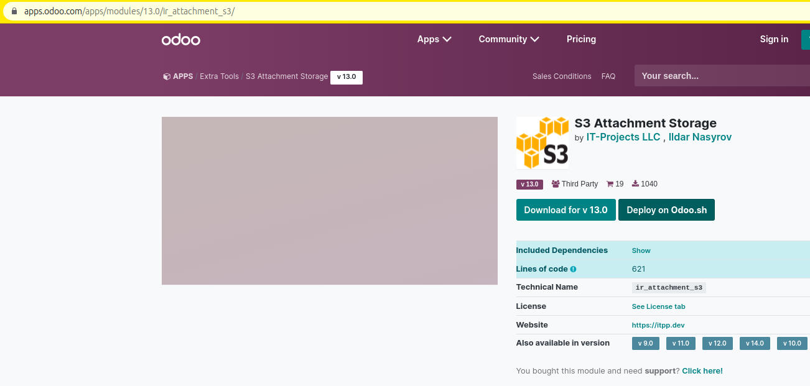Open See License tab link
This screenshot has height=386, width=810.
point(658,306)
